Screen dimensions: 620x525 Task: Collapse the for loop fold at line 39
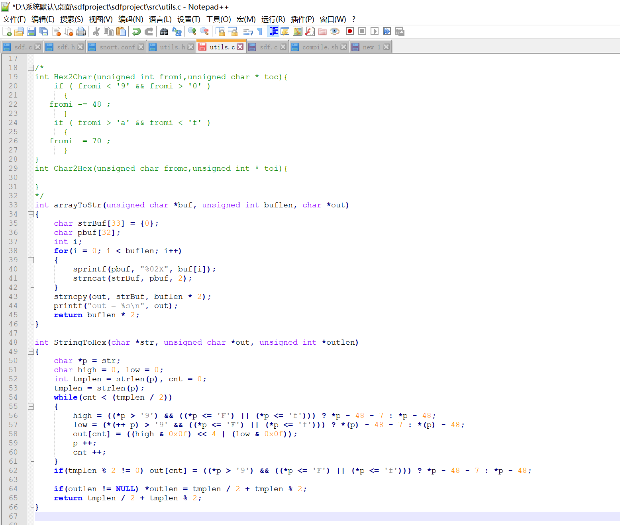tap(31, 260)
